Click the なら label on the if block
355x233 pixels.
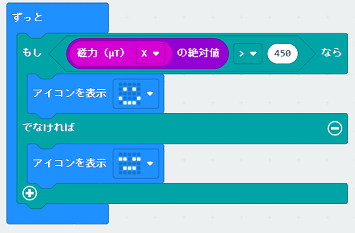coord(331,53)
